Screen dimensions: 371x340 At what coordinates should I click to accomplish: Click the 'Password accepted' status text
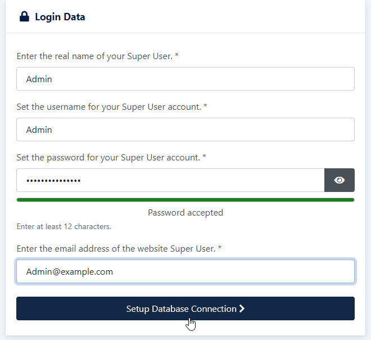[185, 213]
